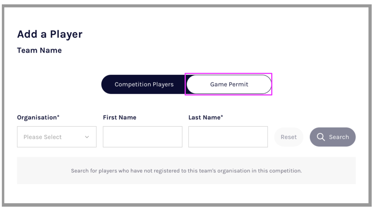Click the 'Please Select' placeholder text
The image size is (377, 211).
[x=42, y=137]
